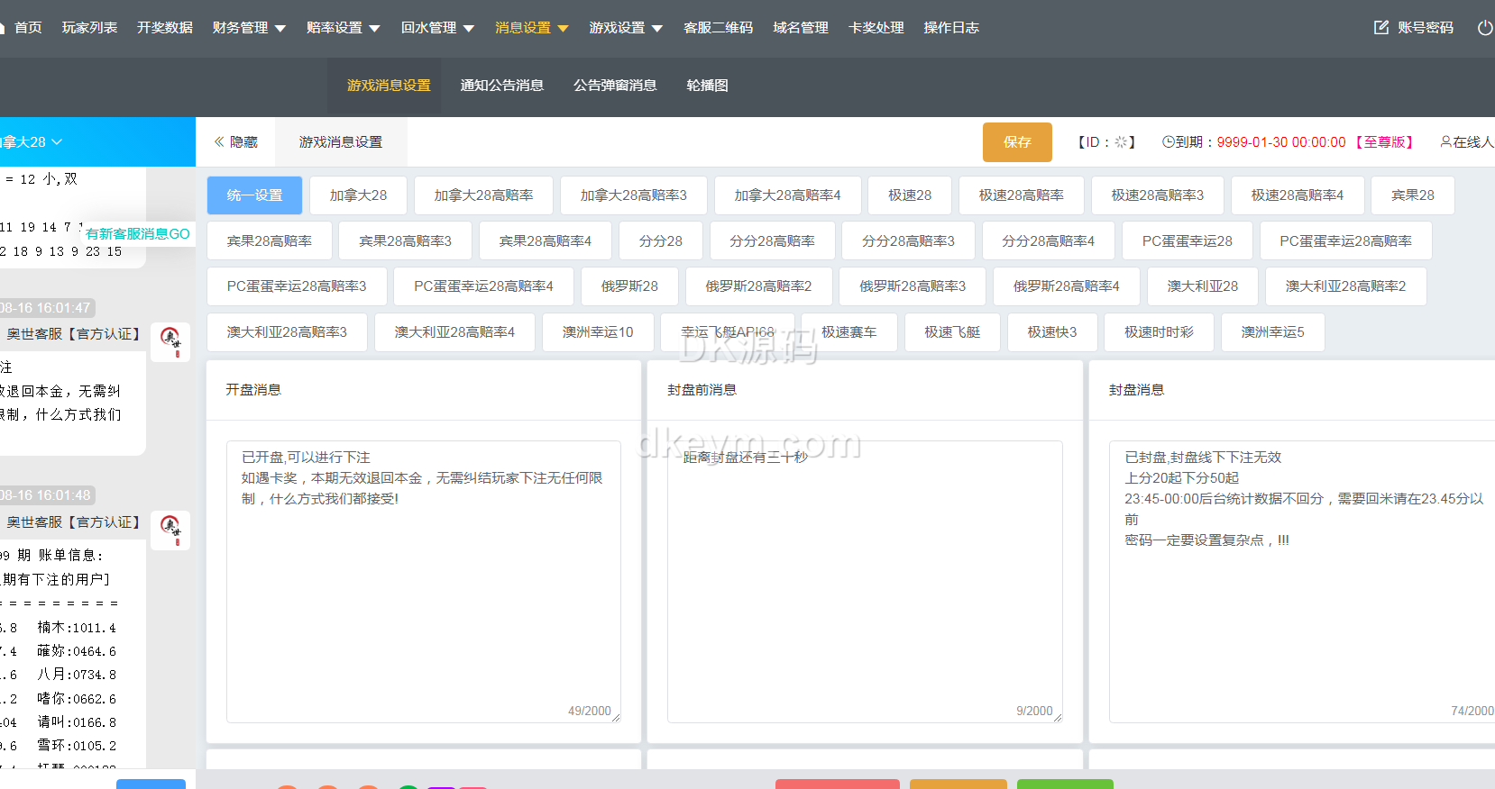Expand the 财务管理 dropdown menu
This screenshot has height=789, width=1495.
coord(249,28)
